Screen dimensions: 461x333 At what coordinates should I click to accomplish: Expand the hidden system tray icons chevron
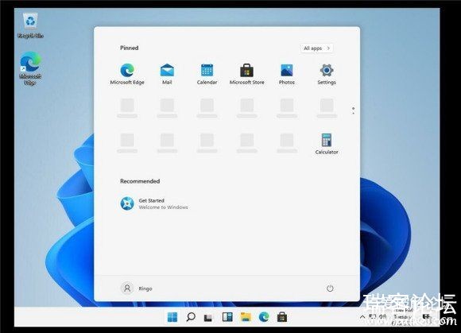362,317
